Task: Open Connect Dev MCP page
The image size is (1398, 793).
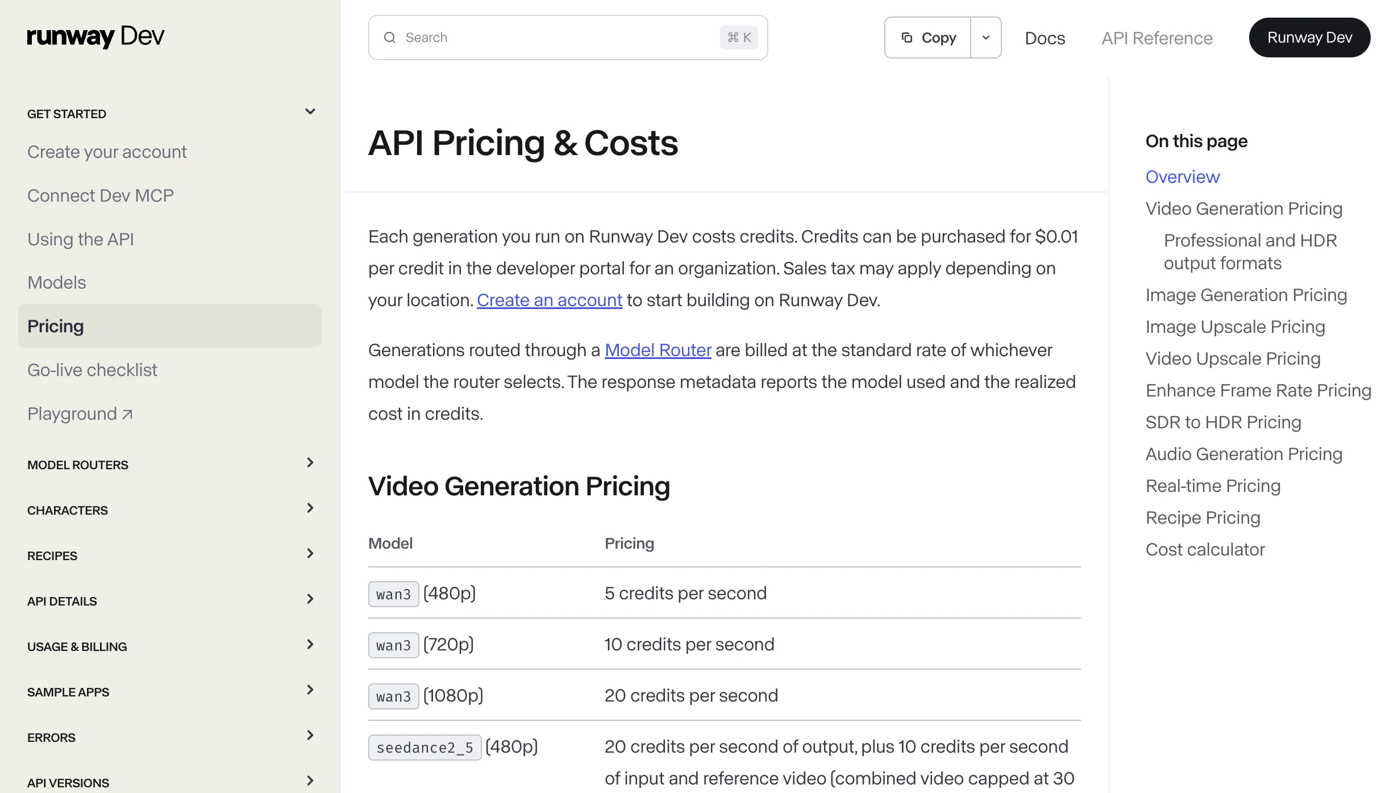Action: coord(101,195)
